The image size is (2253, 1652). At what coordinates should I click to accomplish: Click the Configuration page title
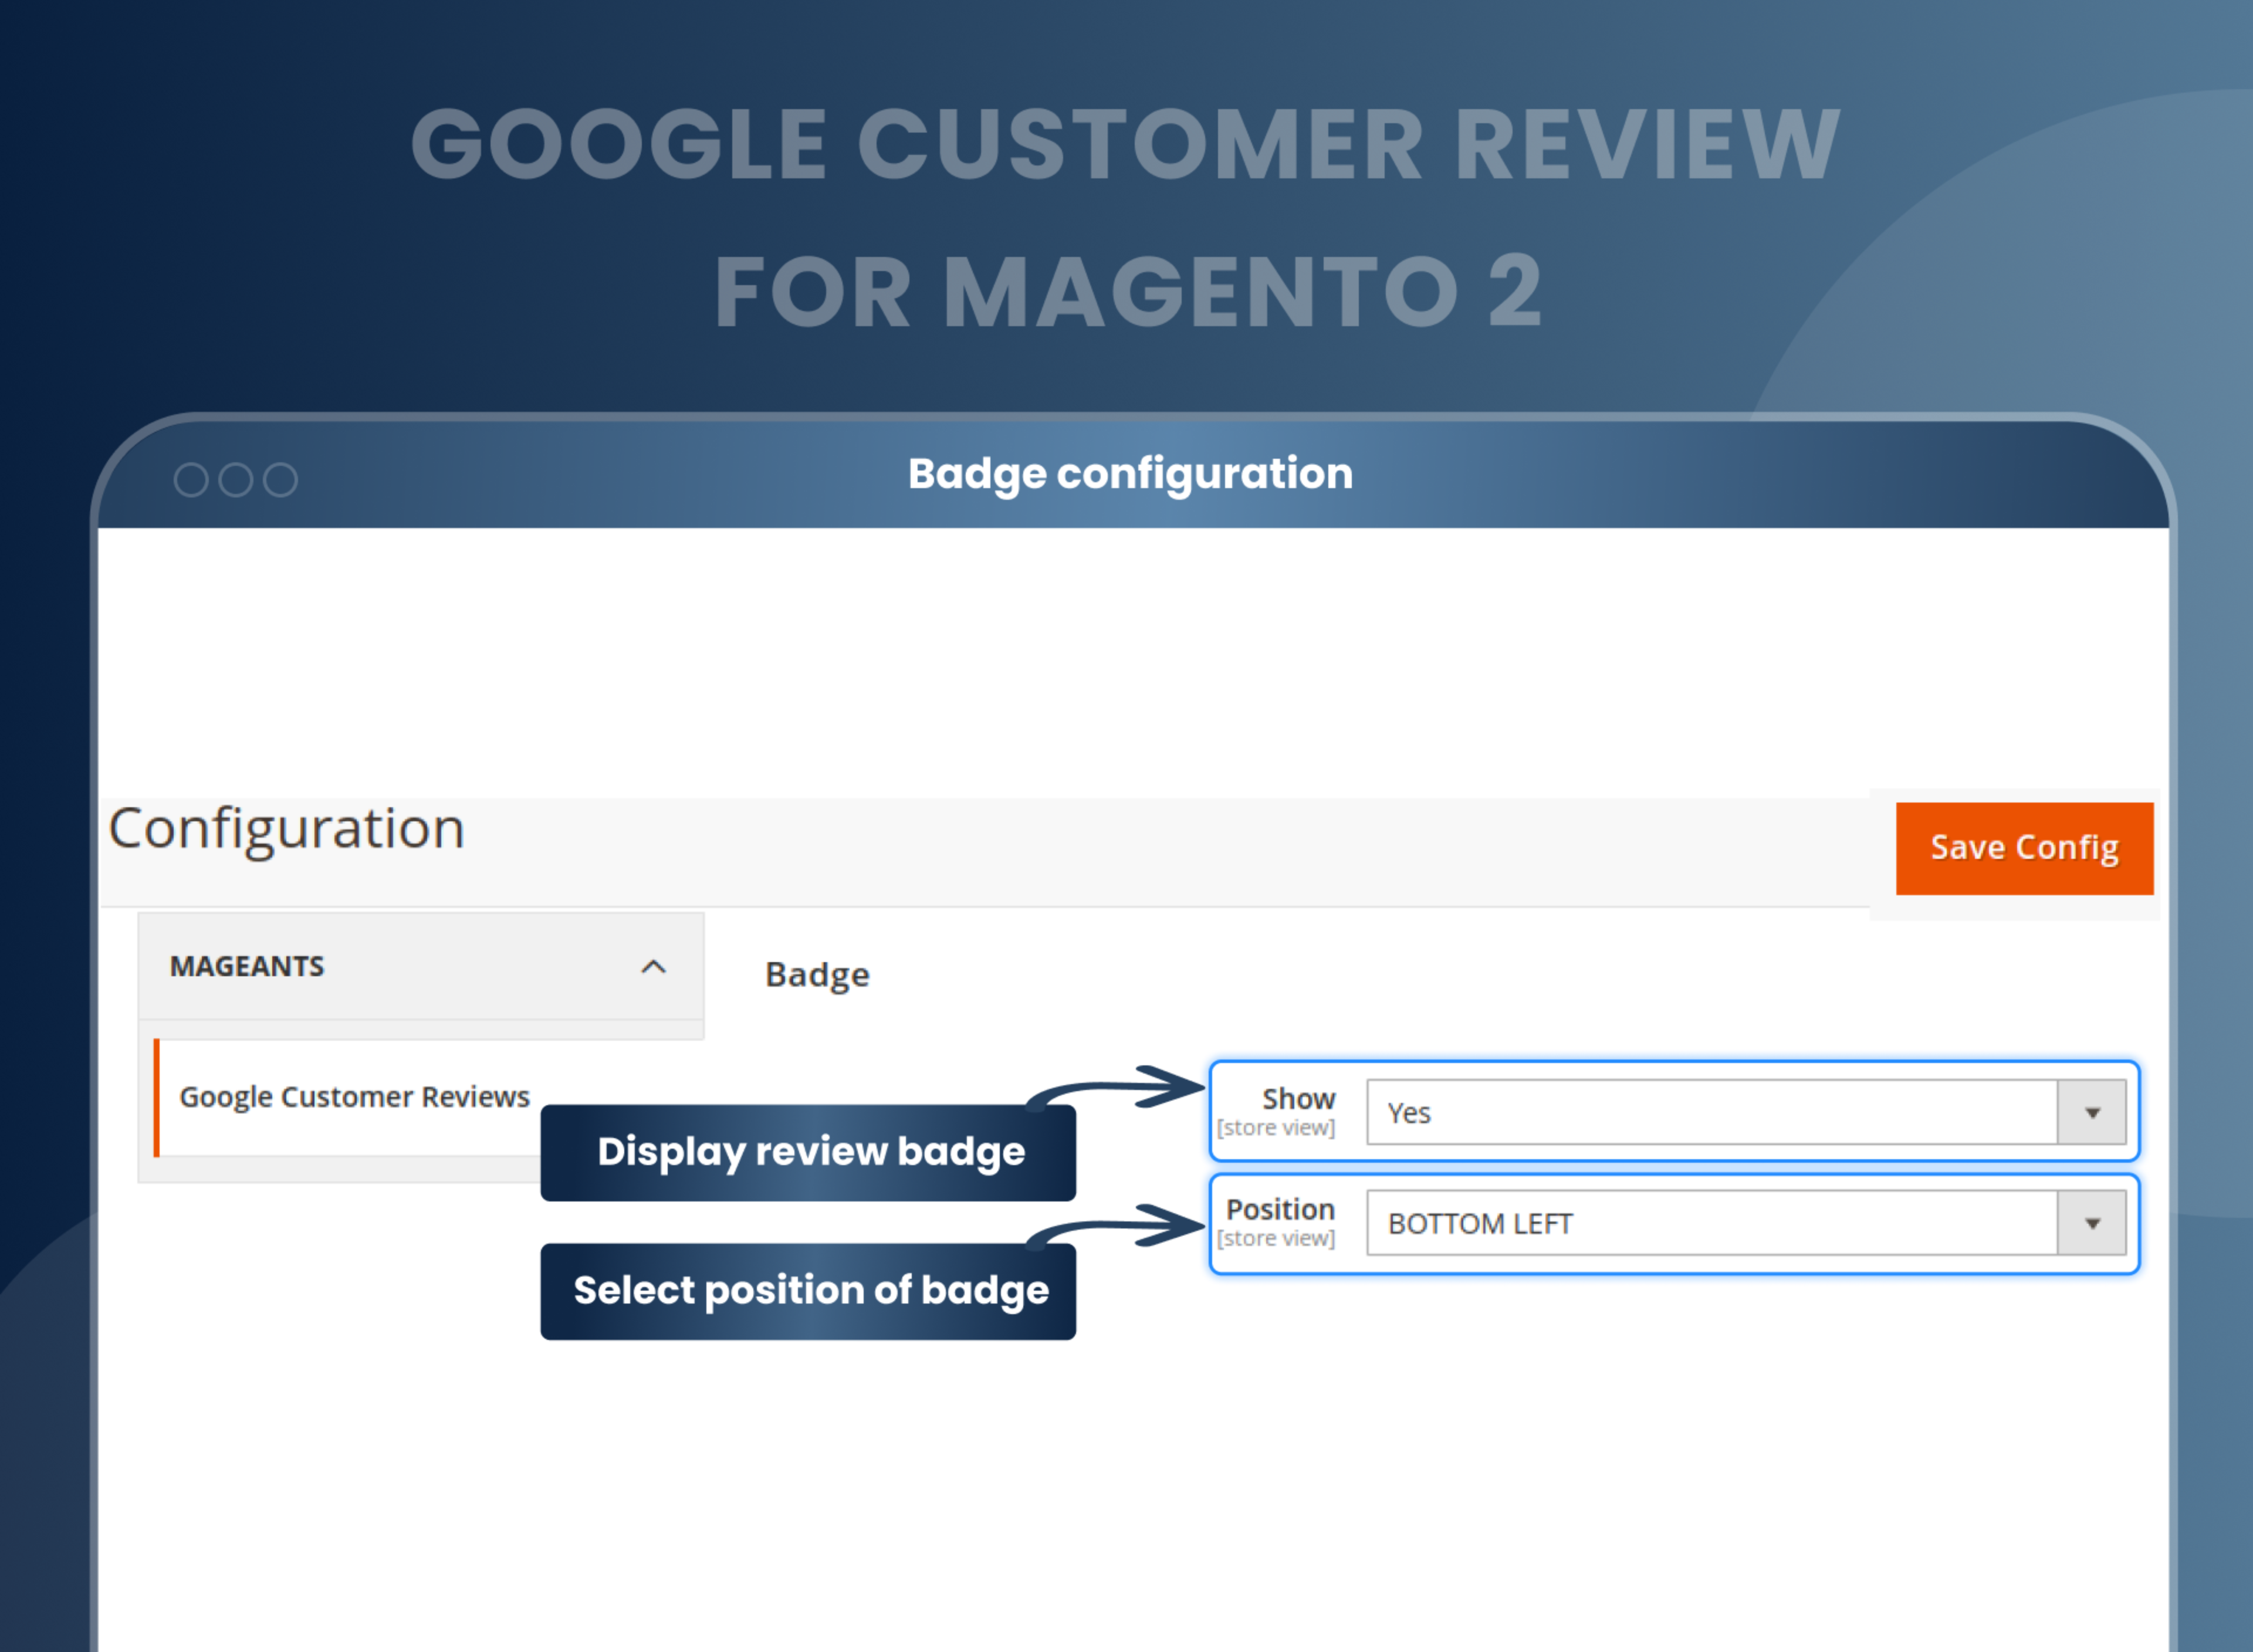click(x=286, y=829)
